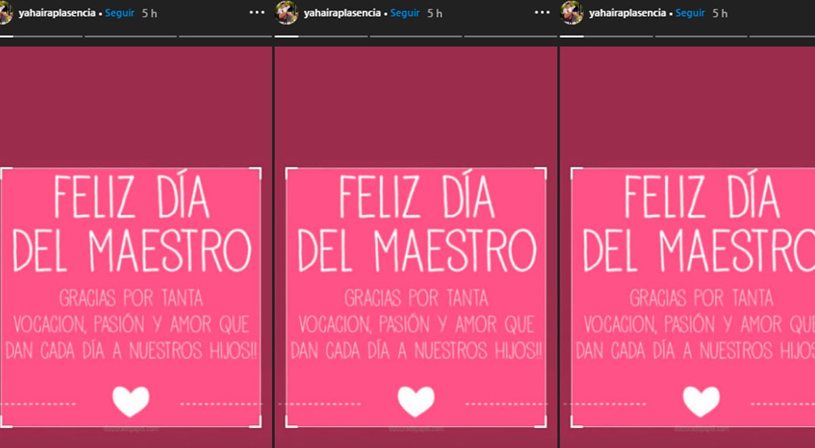Open yahairaplasencia username in the middle story
This screenshot has height=448, width=815.
tap(342, 13)
